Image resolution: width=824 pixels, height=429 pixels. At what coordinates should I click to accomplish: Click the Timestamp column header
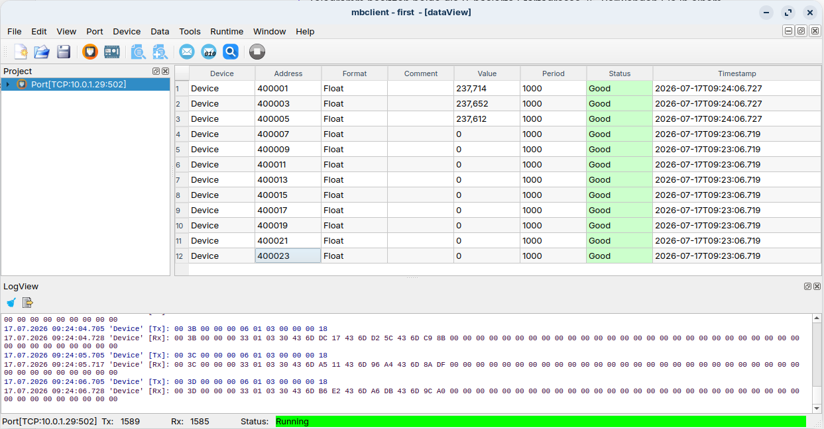point(737,73)
